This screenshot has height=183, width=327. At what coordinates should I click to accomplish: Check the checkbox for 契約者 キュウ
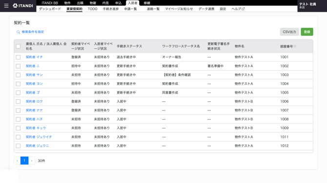pyautogui.click(x=18, y=128)
